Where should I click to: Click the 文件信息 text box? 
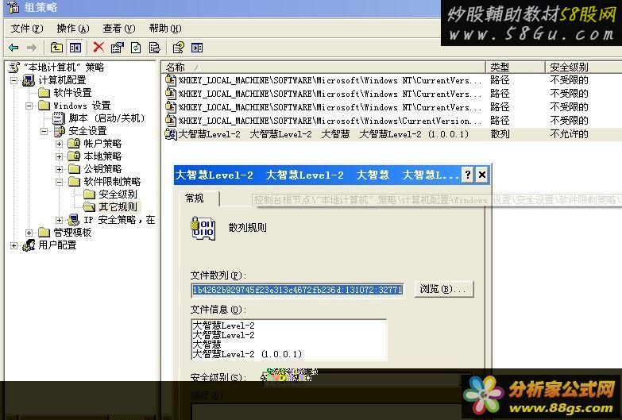point(289,340)
